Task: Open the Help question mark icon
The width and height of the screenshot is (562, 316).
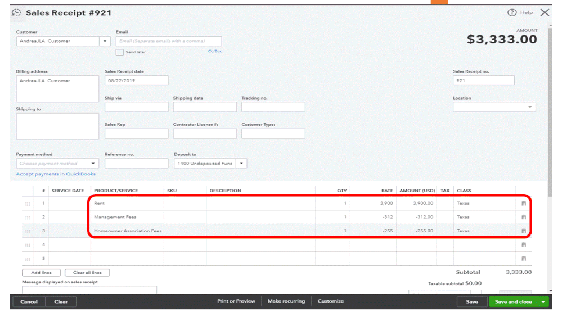Action: 512,12
